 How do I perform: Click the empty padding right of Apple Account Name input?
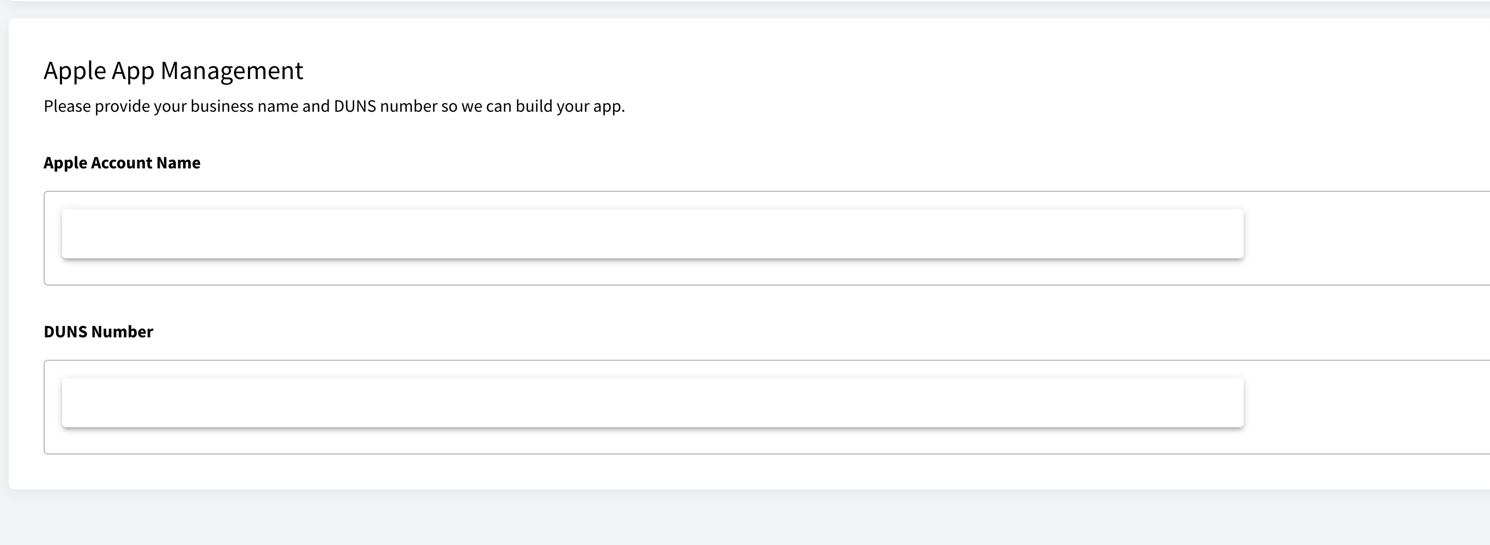(x=1366, y=238)
